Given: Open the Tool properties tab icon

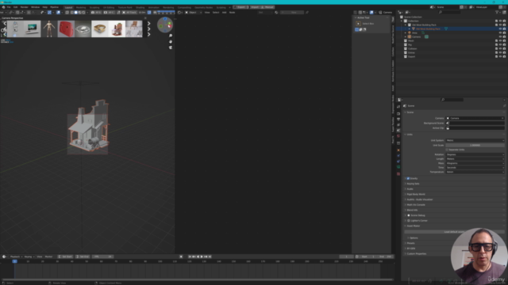Looking at the screenshot, I should coord(398,107).
